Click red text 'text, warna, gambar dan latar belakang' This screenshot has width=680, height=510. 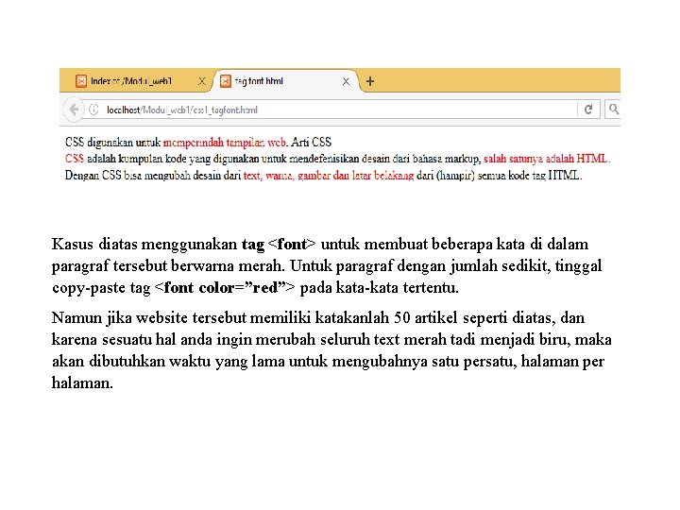pyautogui.click(x=329, y=176)
